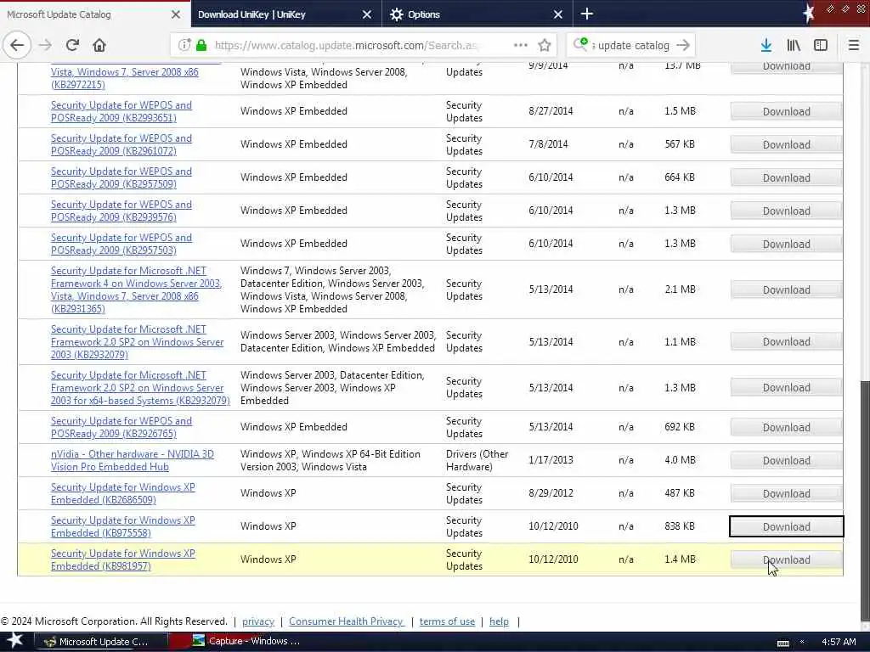Open the Downloads arrow panel
This screenshot has height=652, width=870.
pos(765,45)
